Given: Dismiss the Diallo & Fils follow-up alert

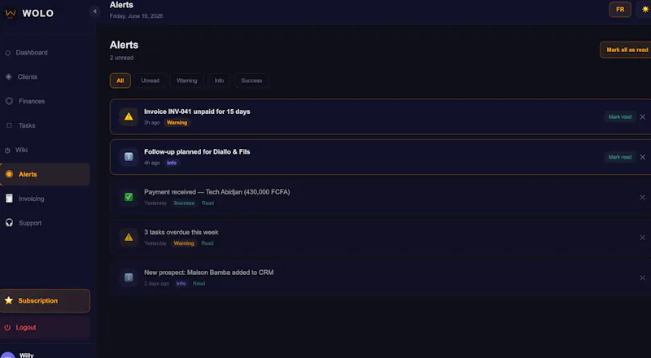Looking at the screenshot, I should (x=642, y=157).
